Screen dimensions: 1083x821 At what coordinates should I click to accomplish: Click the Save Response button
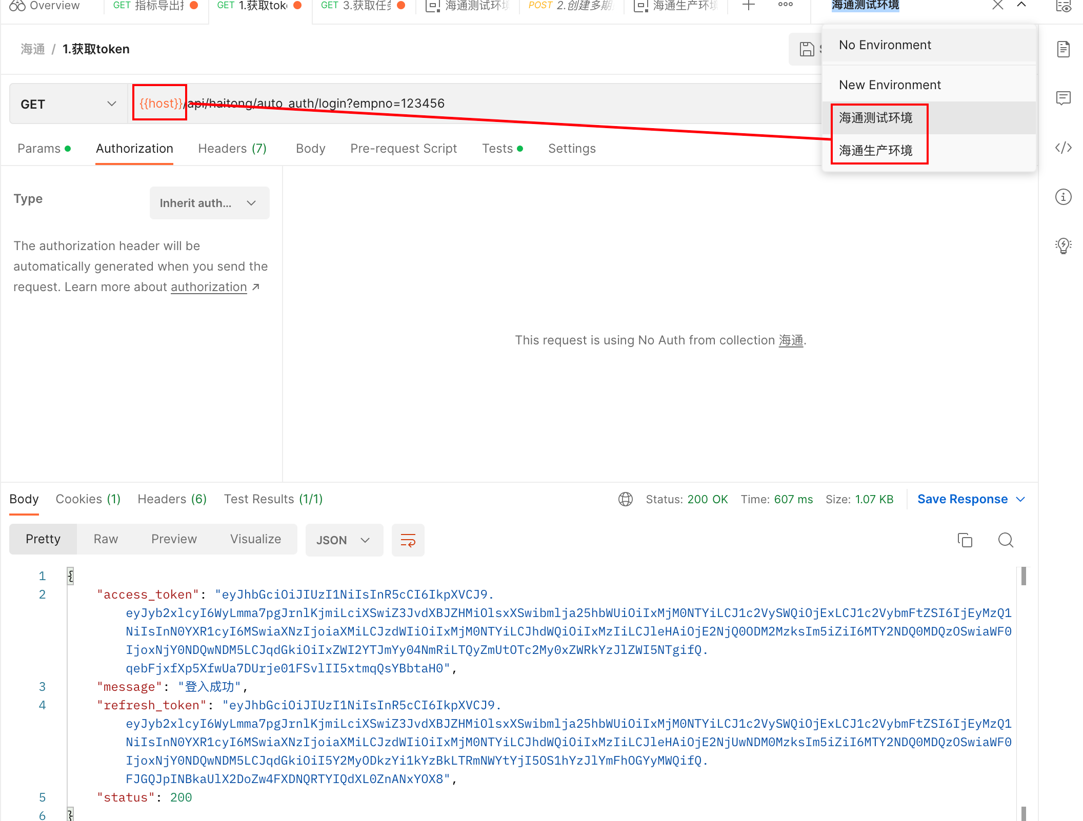(962, 499)
